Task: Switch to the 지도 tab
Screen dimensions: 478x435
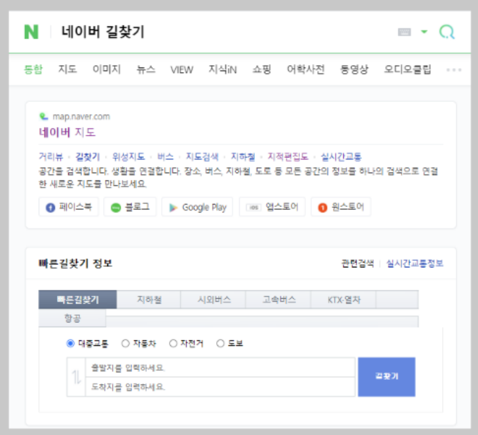Action: pyautogui.click(x=67, y=69)
